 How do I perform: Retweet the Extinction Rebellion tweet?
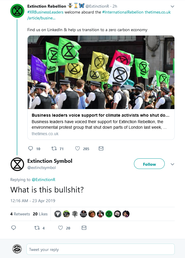coord(54,149)
